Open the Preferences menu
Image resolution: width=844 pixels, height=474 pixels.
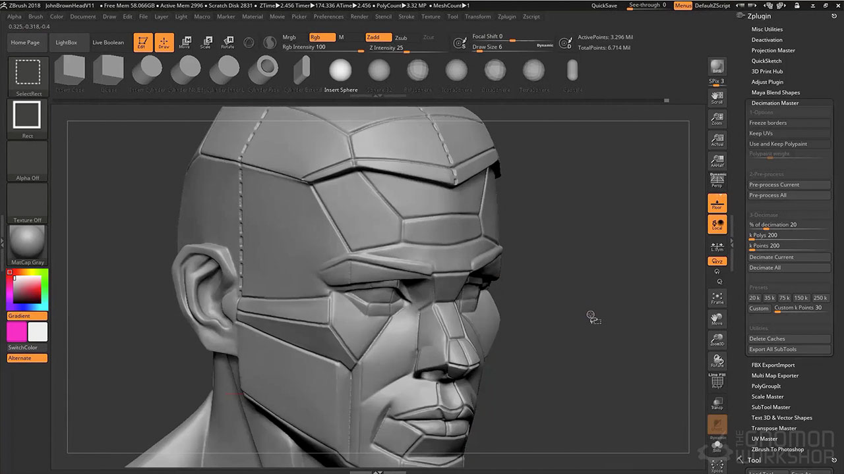coord(328,16)
